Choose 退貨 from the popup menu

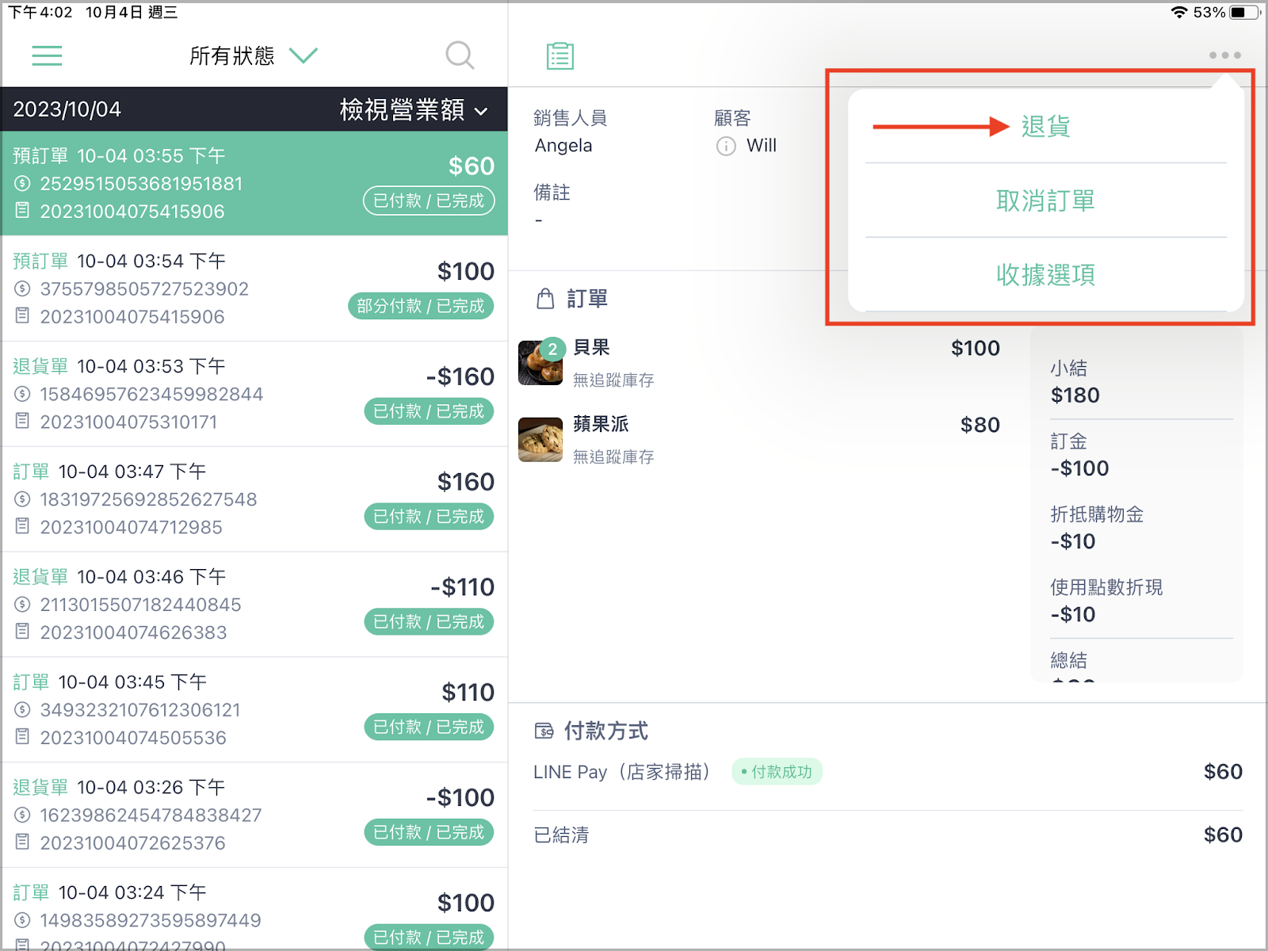pos(1045,126)
